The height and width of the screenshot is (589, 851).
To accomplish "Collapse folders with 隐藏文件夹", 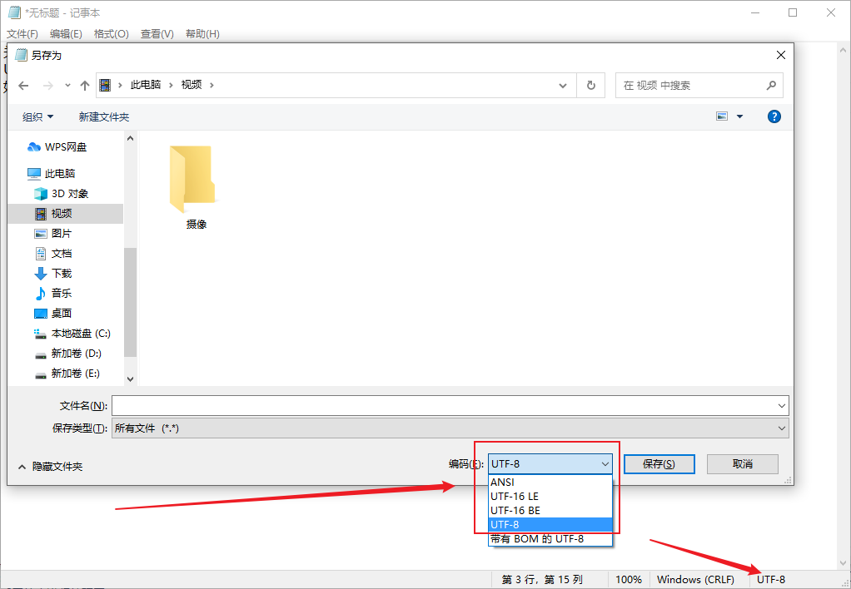I will 51,467.
